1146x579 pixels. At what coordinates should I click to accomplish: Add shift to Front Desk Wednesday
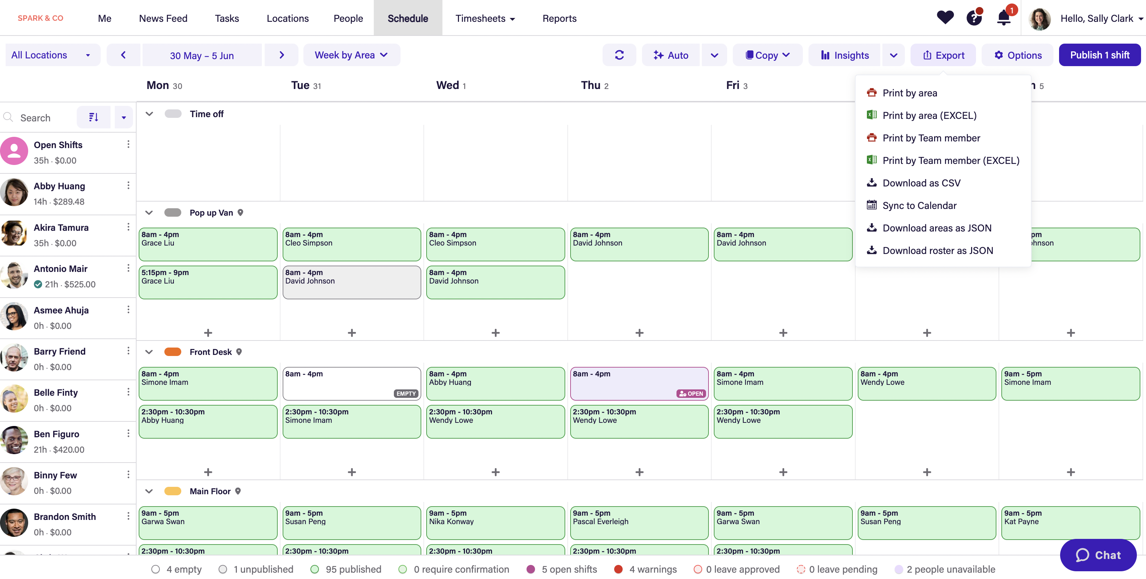[496, 472]
